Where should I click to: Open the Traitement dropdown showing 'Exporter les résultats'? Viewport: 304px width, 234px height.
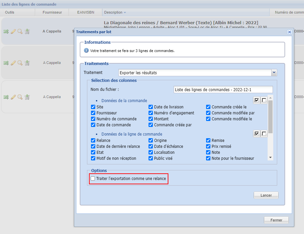click(274, 73)
